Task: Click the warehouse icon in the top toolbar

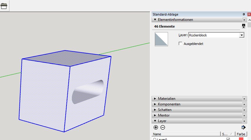Action: click(4, 6)
